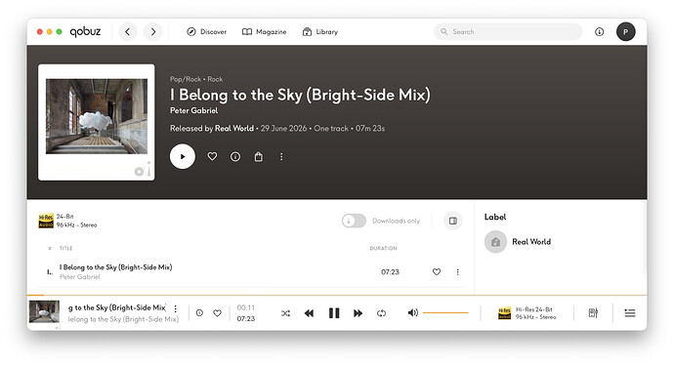Screen dimensions: 674x366
Task: Toggle the side panel layout icon
Action: [x=452, y=221]
